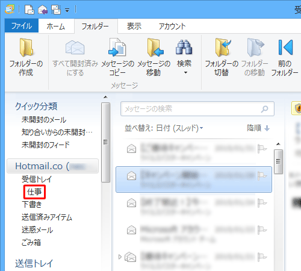The height and width of the screenshot is (271, 301).
Task: Click the message list scroll up arrow
Action: pyautogui.click(x=278, y=144)
